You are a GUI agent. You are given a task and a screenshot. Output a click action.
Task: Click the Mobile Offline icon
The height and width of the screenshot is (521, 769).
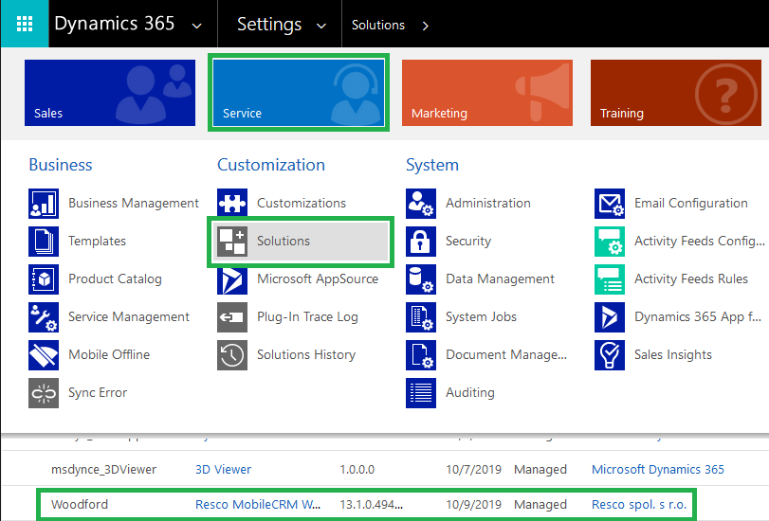[44, 355]
